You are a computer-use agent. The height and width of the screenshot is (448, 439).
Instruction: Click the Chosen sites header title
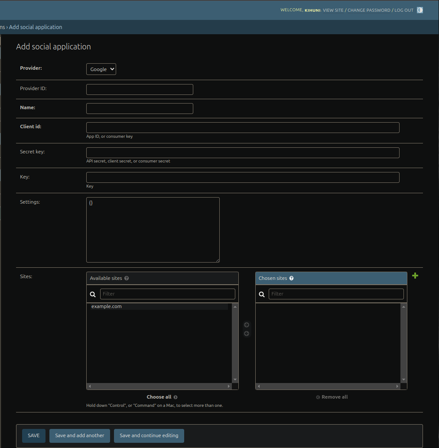click(x=273, y=278)
